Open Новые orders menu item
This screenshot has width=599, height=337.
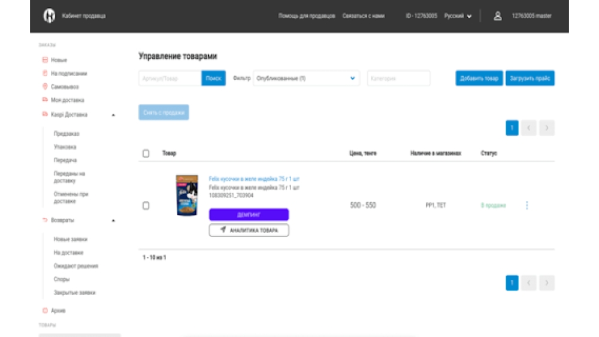click(x=59, y=60)
